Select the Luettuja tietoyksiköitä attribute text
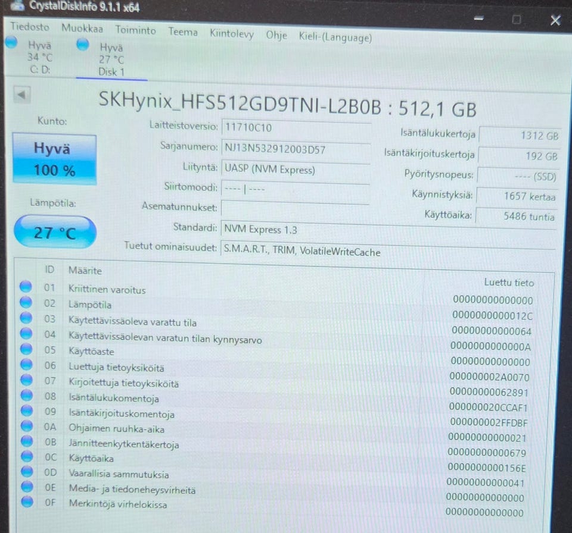The height and width of the screenshot is (533, 572). pos(116,367)
